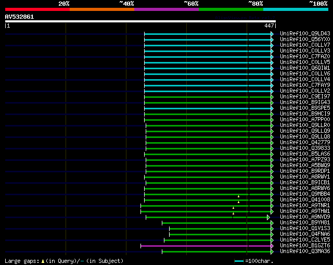Click the UniRef100_B5LAS6 label

(305, 154)
